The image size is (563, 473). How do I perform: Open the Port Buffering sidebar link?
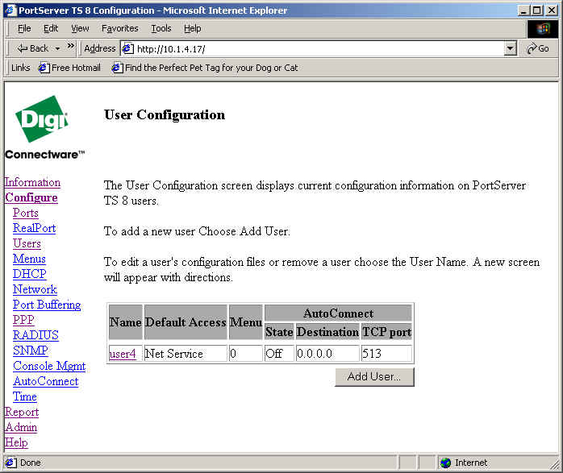click(x=47, y=305)
